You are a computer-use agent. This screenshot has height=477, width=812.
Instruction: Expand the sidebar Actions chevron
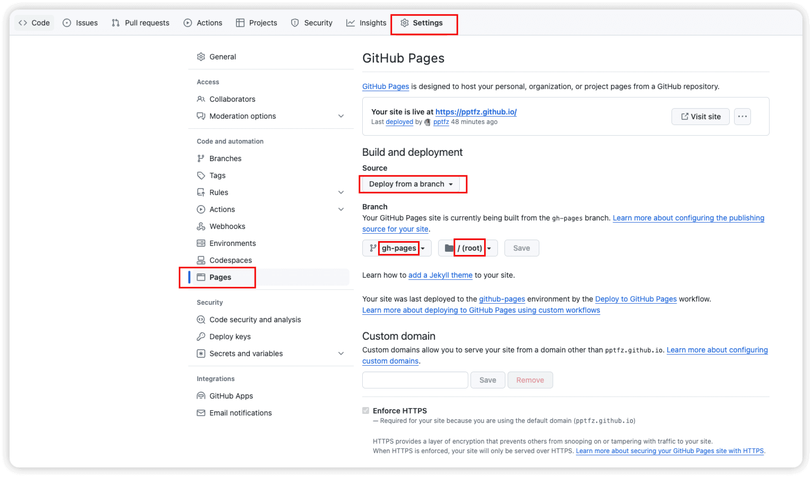(341, 209)
